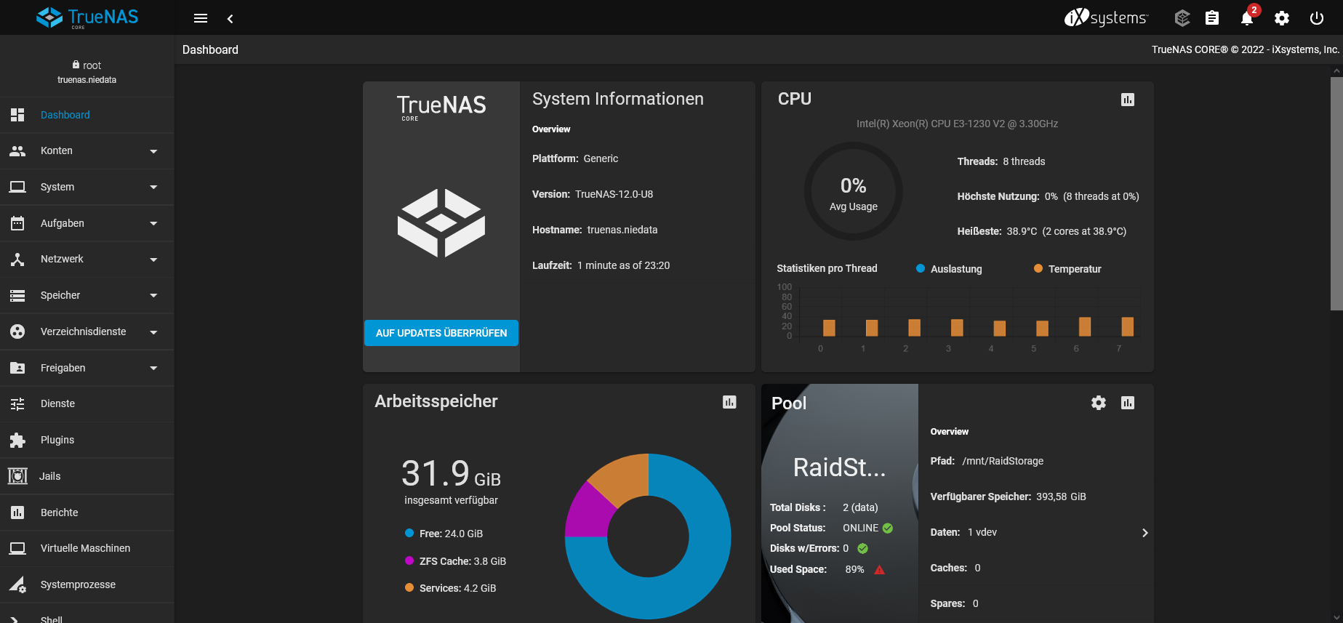Open Pool configuration gear icon
Image resolution: width=1343 pixels, height=623 pixels.
tap(1099, 403)
